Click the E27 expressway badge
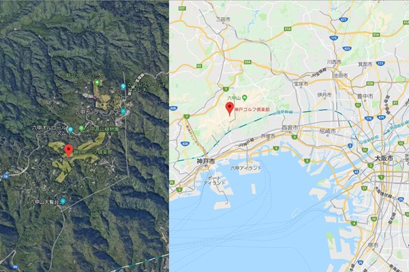Screen dimensions: 409x272 pyautogui.click(x=182, y=9)
